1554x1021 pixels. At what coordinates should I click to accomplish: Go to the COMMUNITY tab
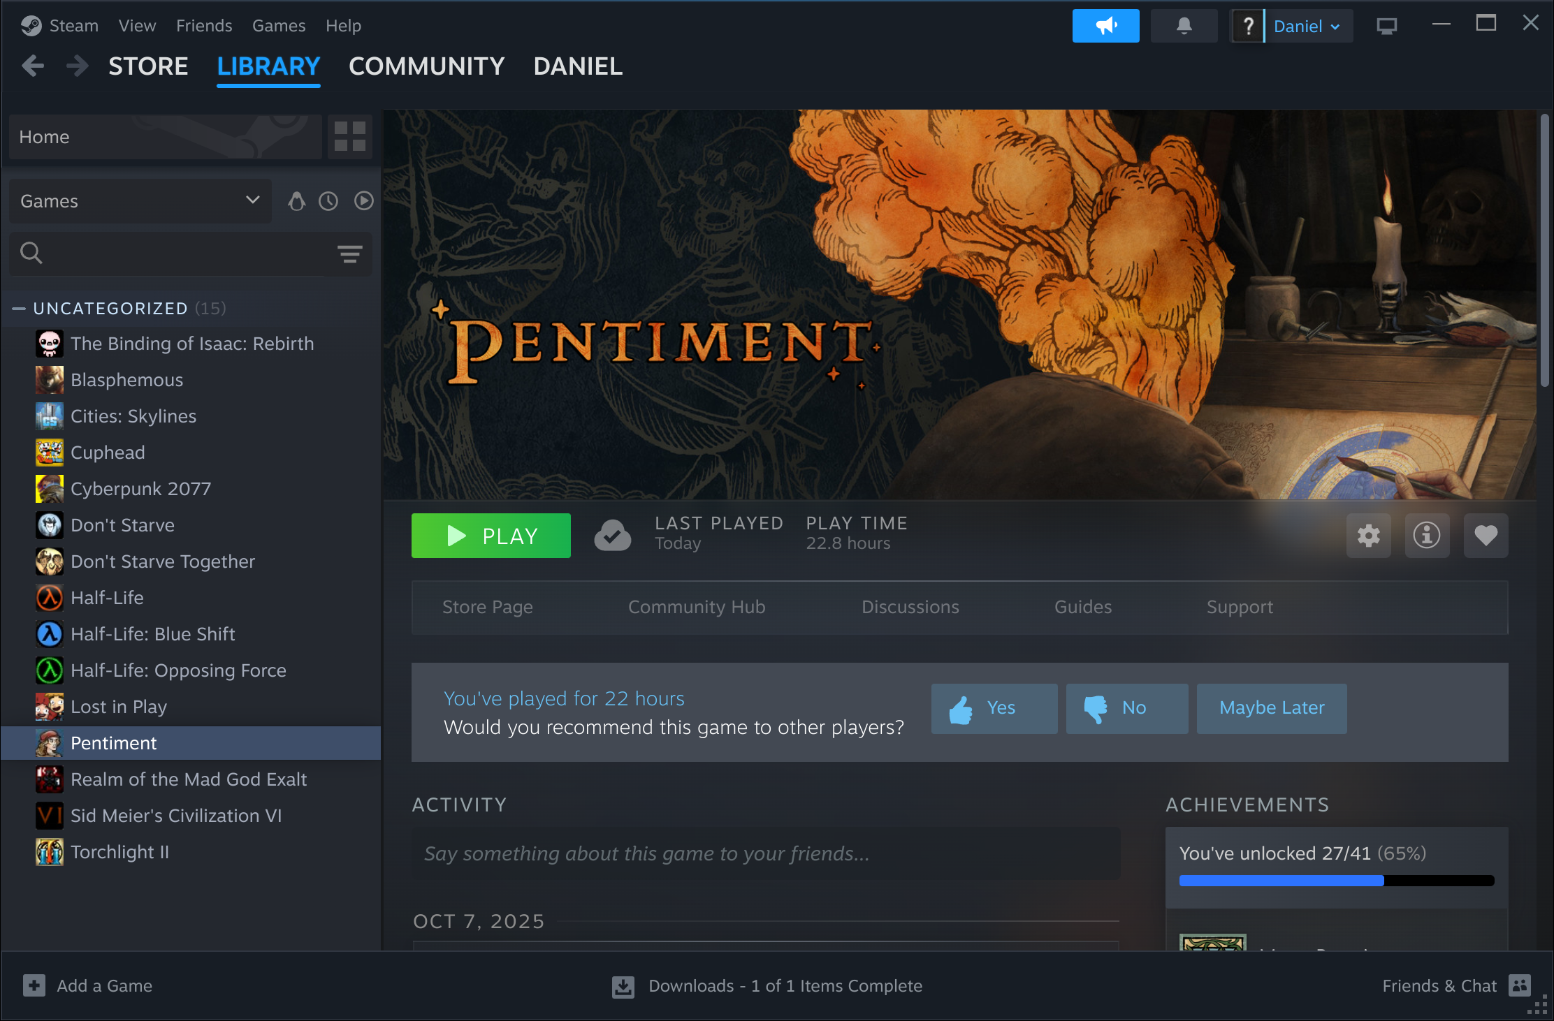[426, 66]
